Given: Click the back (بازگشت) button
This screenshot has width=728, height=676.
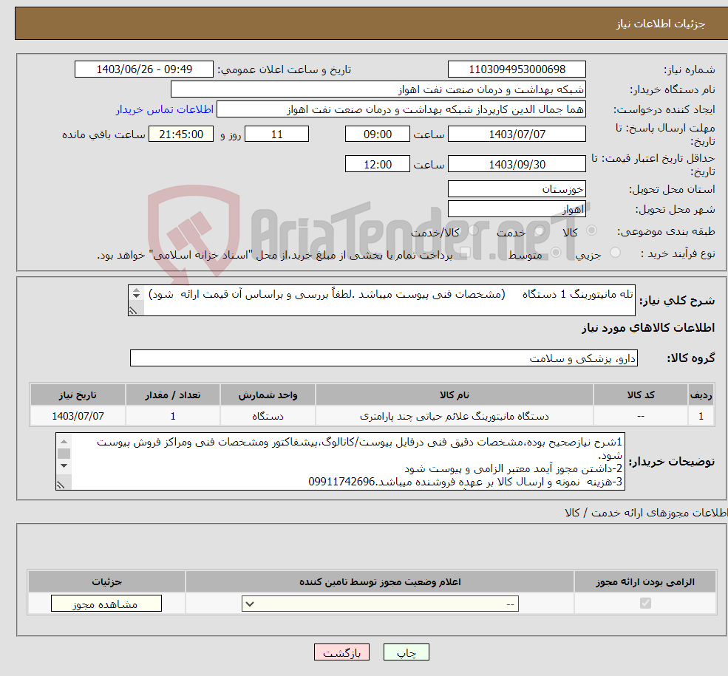Looking at the screenshot, I should [341, 652].
